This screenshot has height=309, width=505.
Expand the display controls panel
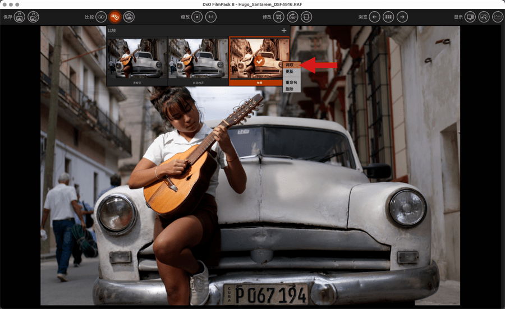(x=484, y=17)
